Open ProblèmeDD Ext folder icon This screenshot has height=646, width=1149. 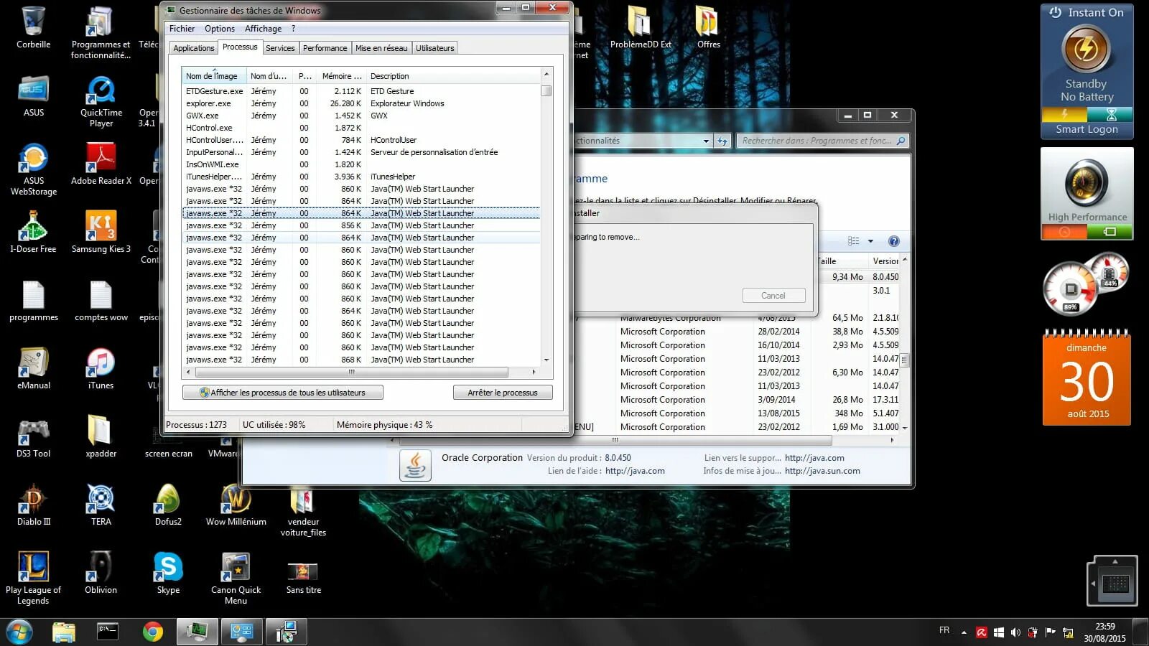tap(640, 27)
